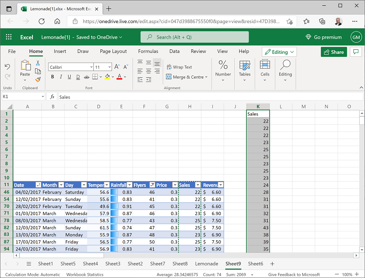Click the Undo icon
Screen dimensions: 365x278
click(x=8, y=66)
